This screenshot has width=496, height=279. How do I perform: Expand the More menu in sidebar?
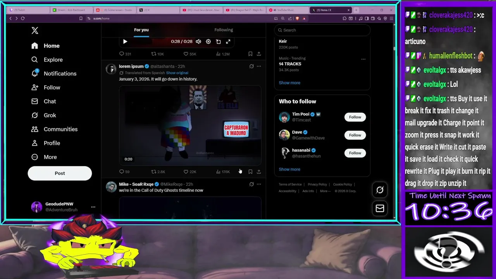[44, 157]
